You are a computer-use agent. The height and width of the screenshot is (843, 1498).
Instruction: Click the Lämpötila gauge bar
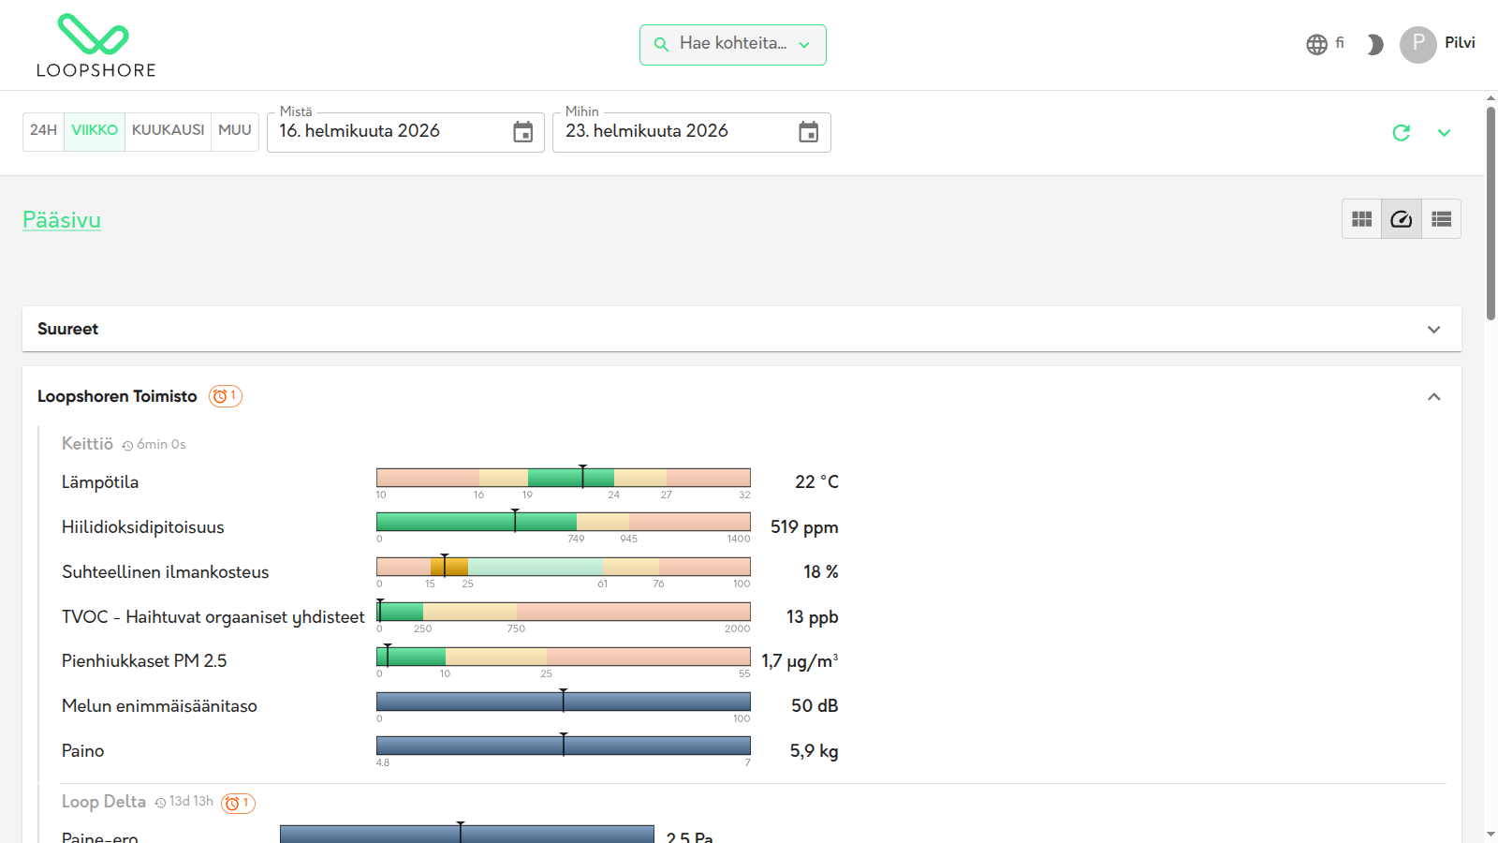tap(564, 478)
